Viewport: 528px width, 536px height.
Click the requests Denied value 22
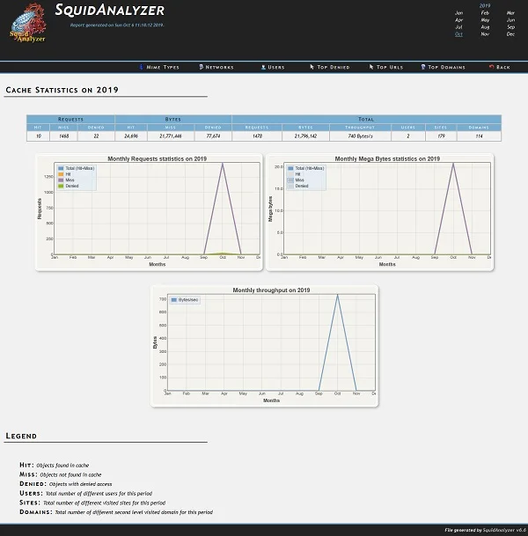click(x=96, y=136)
